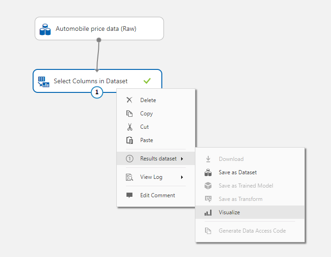Click the Visualize bar chart icon
Screen dimensions: 331x257
pyautogui.click(x=208, y=212)
